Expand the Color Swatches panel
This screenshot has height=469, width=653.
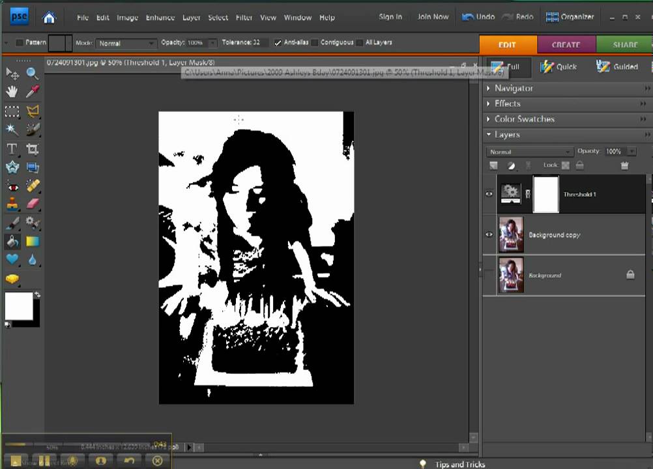[524, 119]
